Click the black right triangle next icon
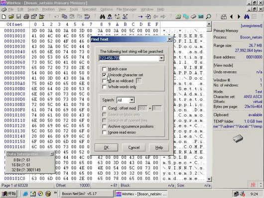Viewport: 264px width, 198px height. pyautogui.click(x=239, y=16)
